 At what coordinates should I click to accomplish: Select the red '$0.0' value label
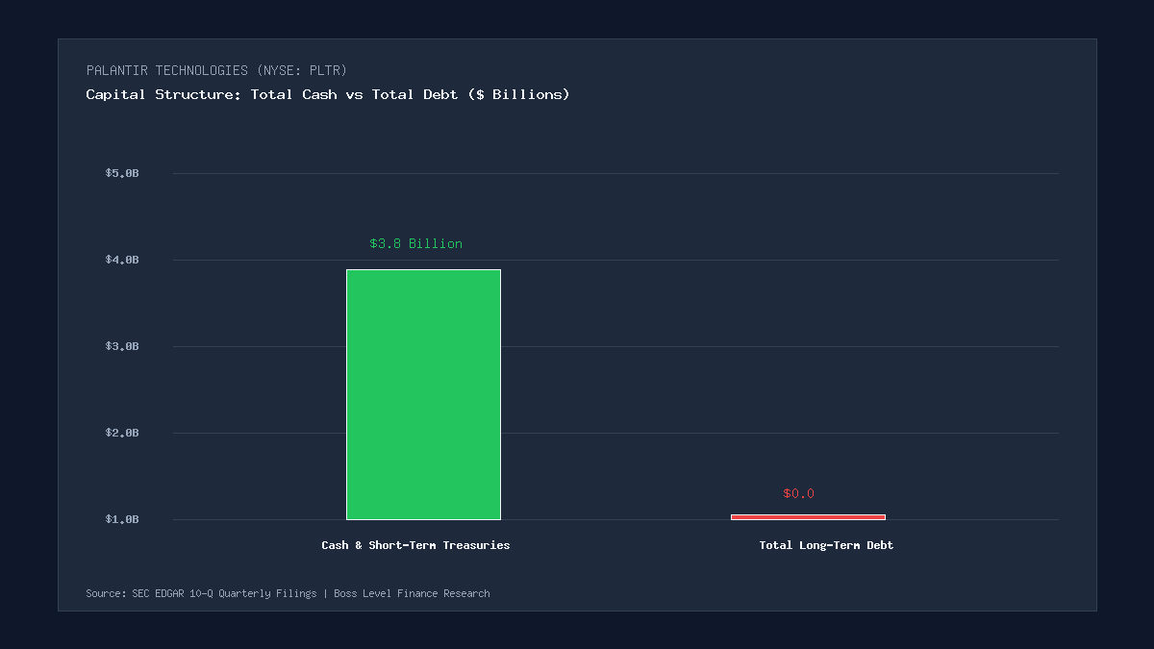coord(798,493)
